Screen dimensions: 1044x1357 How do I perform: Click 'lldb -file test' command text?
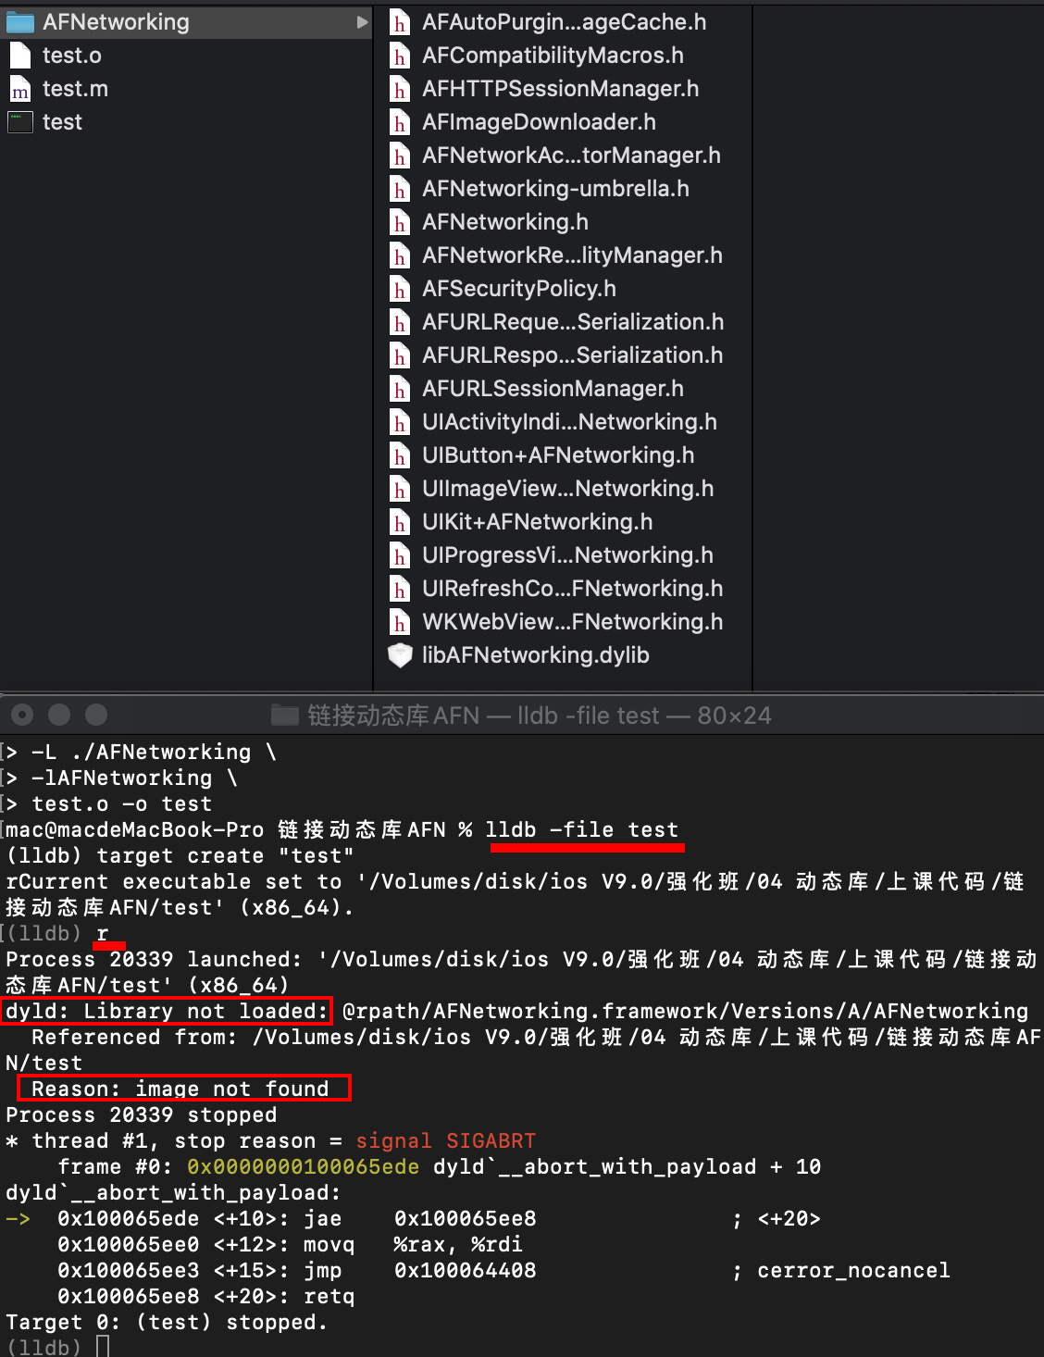click(x=582, y=829)
